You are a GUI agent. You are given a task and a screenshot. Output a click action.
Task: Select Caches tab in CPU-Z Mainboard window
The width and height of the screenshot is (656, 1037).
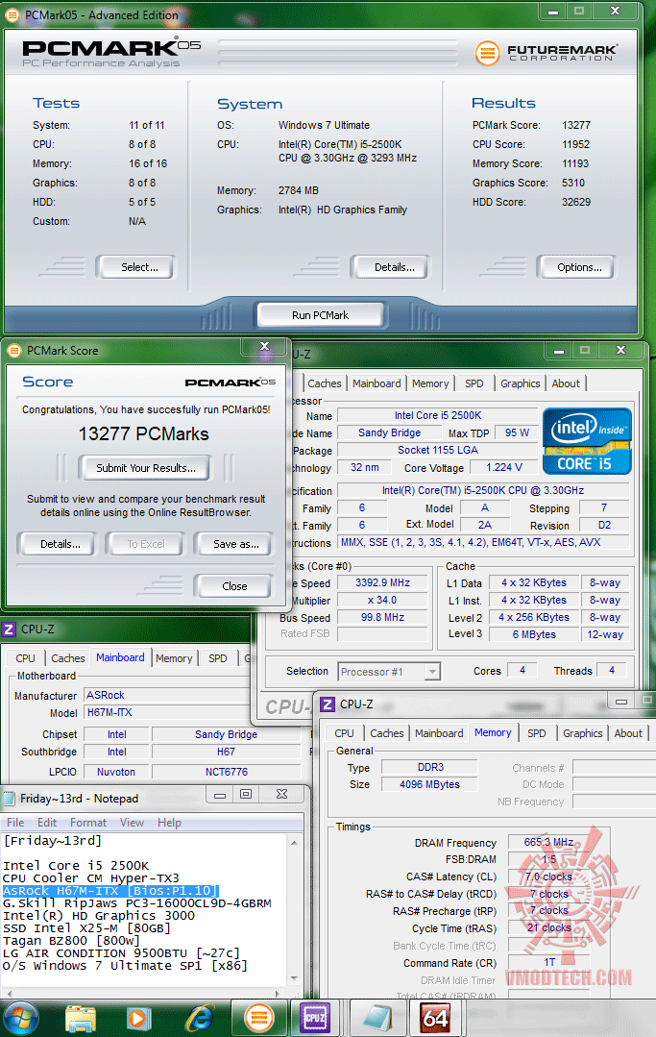tap(68, 658)
